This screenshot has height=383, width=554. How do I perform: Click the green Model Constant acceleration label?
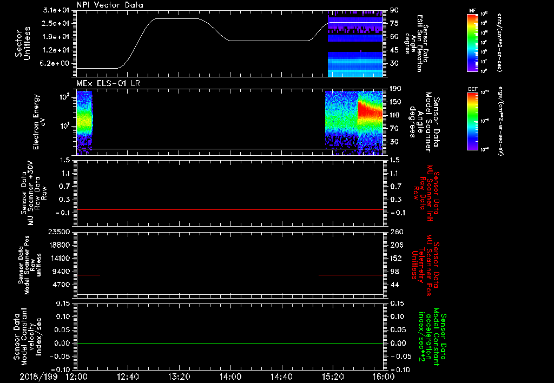coord(432,337)
